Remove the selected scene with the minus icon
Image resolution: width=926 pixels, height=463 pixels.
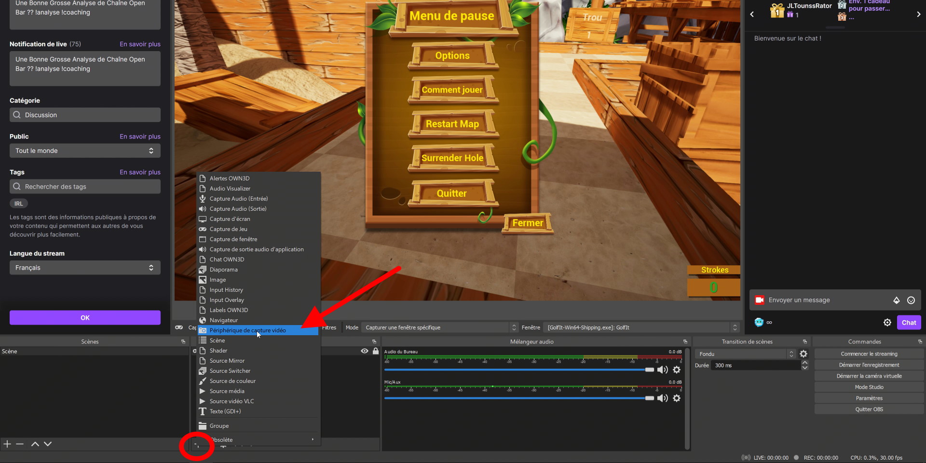click(20, 444)
